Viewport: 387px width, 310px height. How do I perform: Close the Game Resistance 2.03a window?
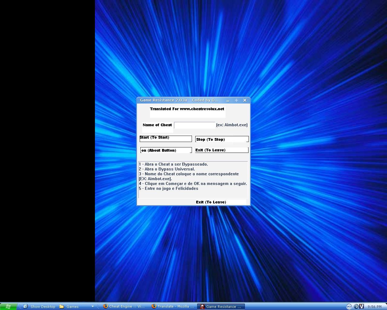[245, 100]
